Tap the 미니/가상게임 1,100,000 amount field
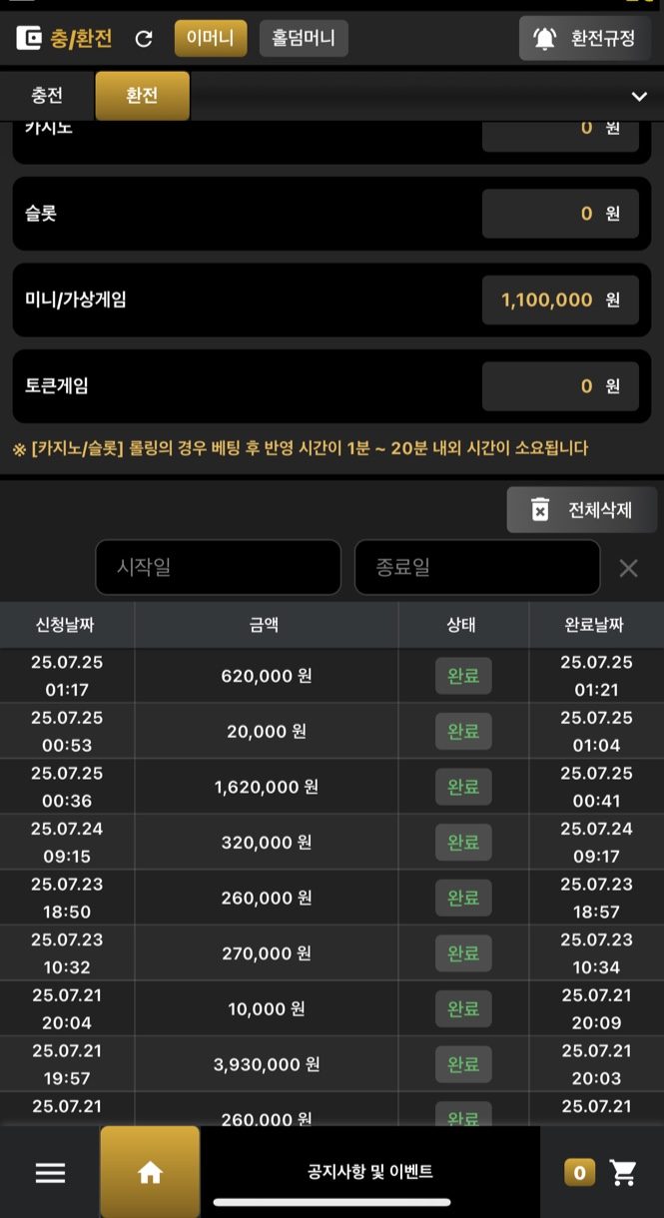Viewport: 664px width, 1218px height. point(560,300)
